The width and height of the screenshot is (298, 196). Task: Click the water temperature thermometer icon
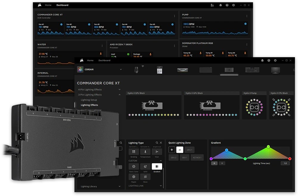coord(101,54)
